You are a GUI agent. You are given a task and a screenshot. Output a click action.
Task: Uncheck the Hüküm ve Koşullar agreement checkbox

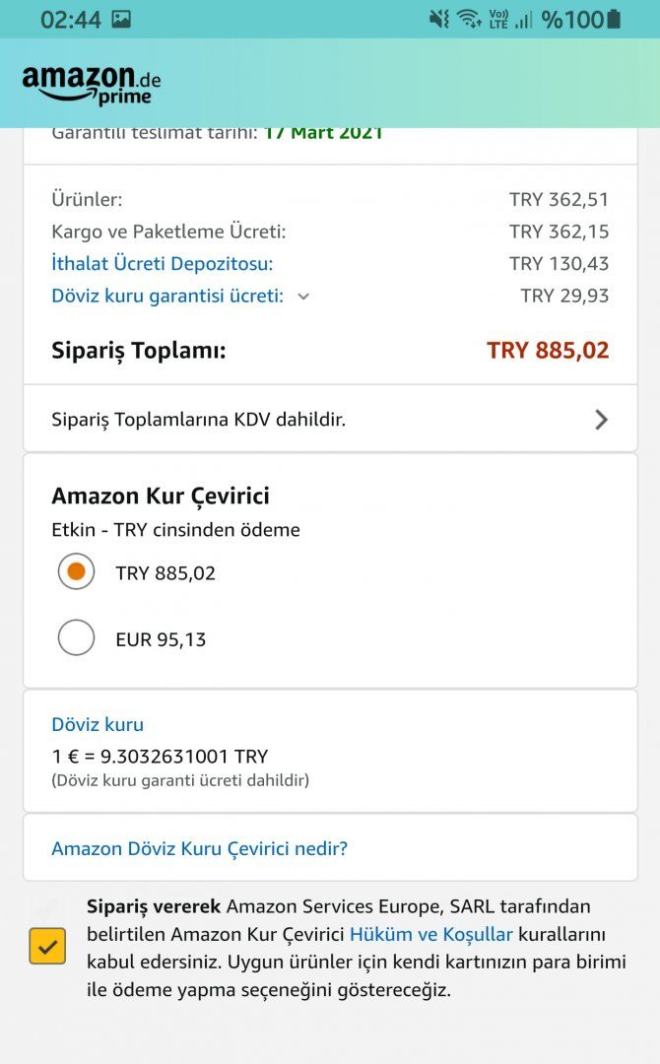pos(47,947)
